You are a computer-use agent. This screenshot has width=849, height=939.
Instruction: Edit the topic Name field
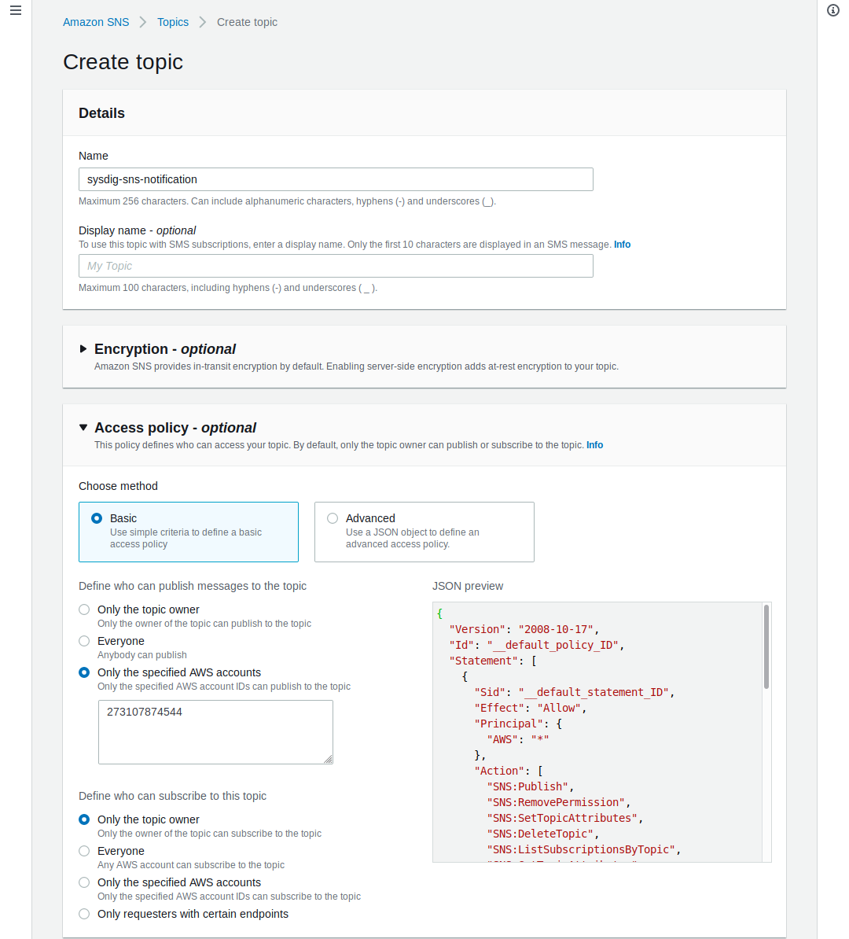[336, 179]
